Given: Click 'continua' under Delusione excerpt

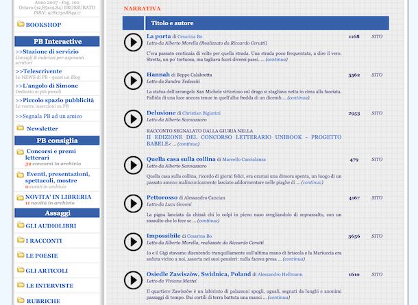Looking at the screenshot, I should tap(188, 144).
